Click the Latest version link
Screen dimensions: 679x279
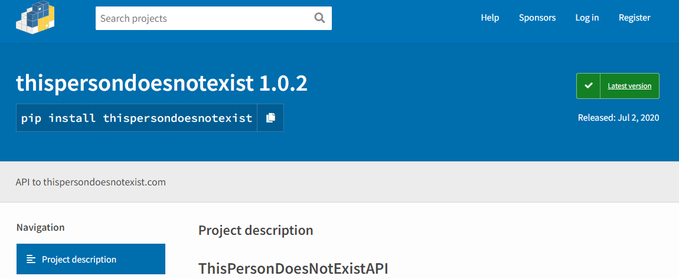coord(629,86)
